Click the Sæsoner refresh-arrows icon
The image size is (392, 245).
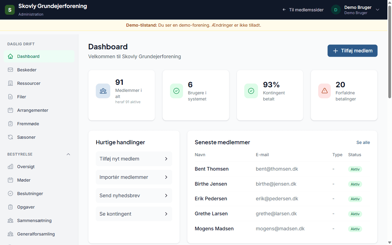(10, 137)
